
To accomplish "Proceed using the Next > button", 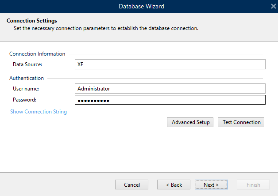I will coord(211,185).
